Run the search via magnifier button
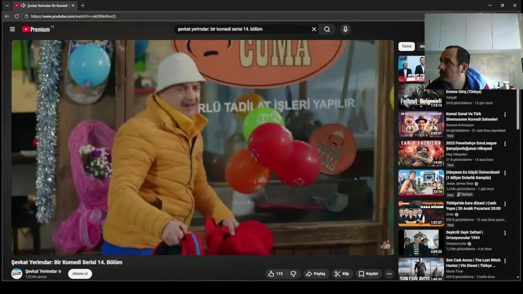523x294 pixels. click(327, 29)
